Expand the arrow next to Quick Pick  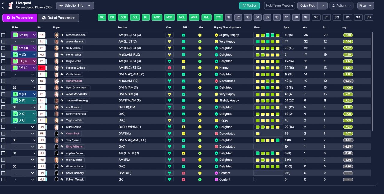323,5
